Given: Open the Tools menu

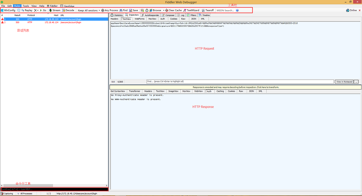Looking at the screenshot, I should [x=26, y=6].
